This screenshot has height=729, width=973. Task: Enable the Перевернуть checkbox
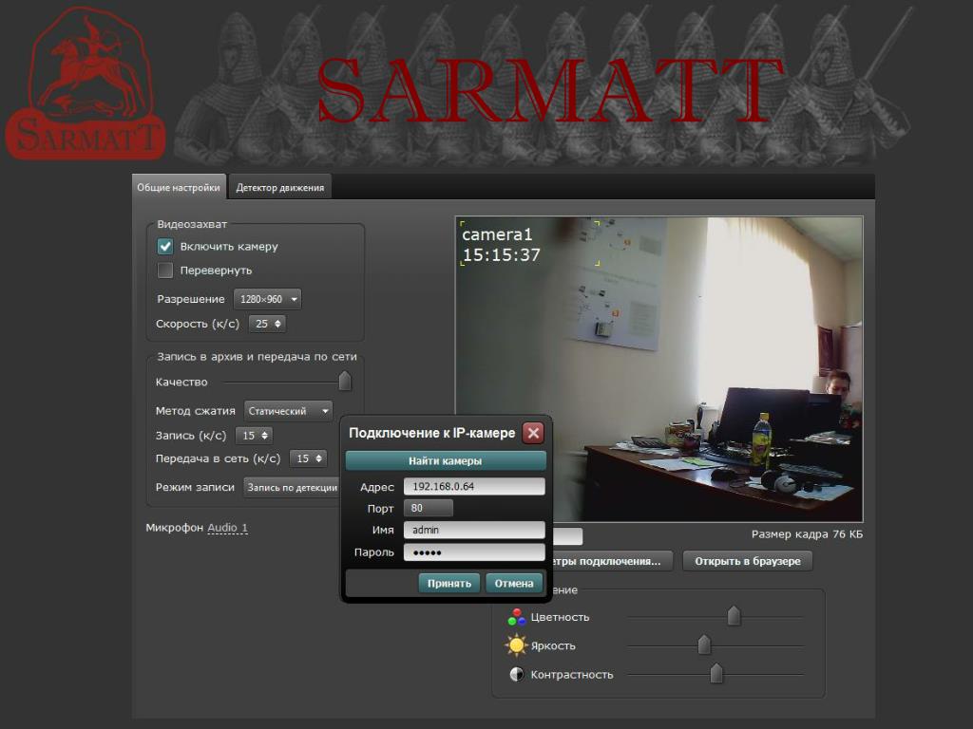[165, 270]
